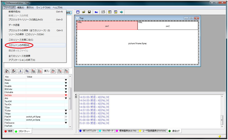Image resolution: width=228 pixels, height=140 pixels.
Task: Switch to the クリップボード tab
Action: pyautogui.click(x=106, y=131)
